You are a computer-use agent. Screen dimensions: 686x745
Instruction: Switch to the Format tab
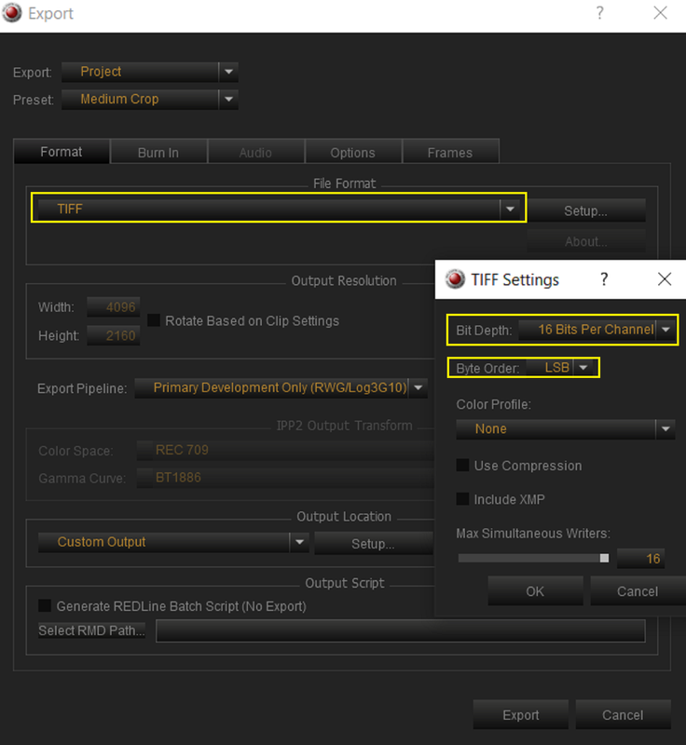point(62,152)
